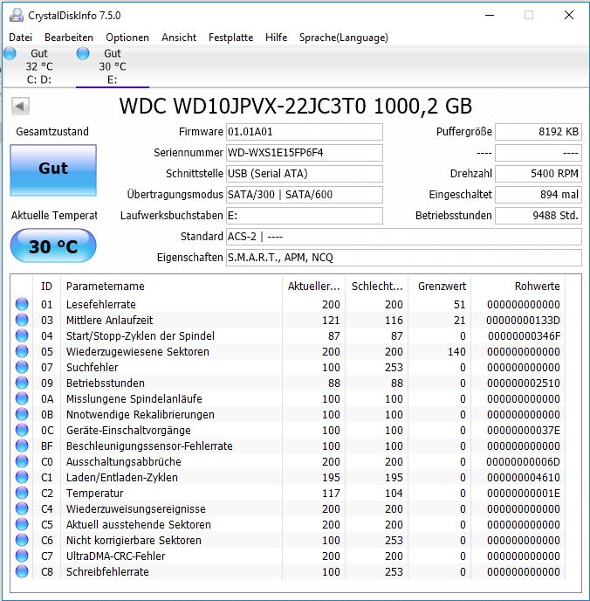Click status orb for Misslungene Spindelanläufe
Image resolution: width=590 pixels, height=601 pixels.
[22, 398]
